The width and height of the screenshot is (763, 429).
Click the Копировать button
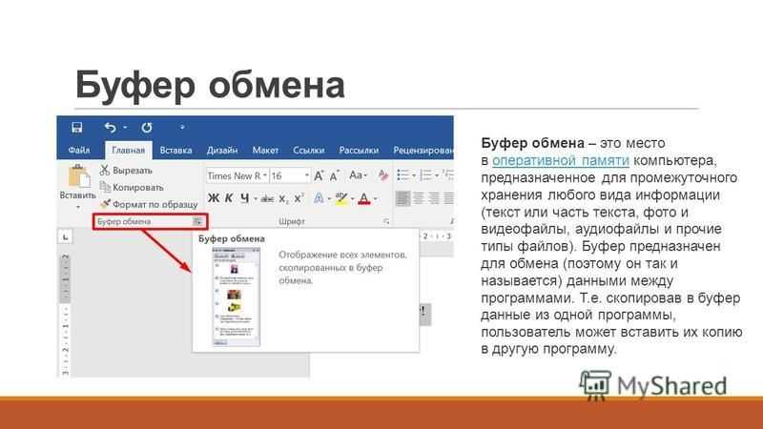click(132, 187)
